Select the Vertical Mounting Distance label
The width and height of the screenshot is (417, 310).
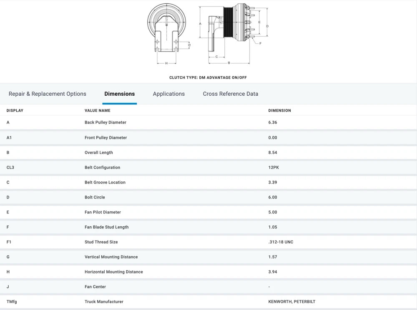click(111, 257)
